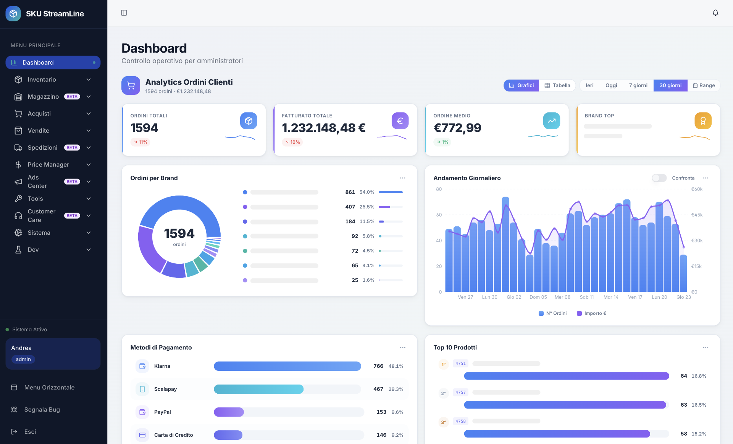Open the Andrea admin profile card

(x=53, y=354)
